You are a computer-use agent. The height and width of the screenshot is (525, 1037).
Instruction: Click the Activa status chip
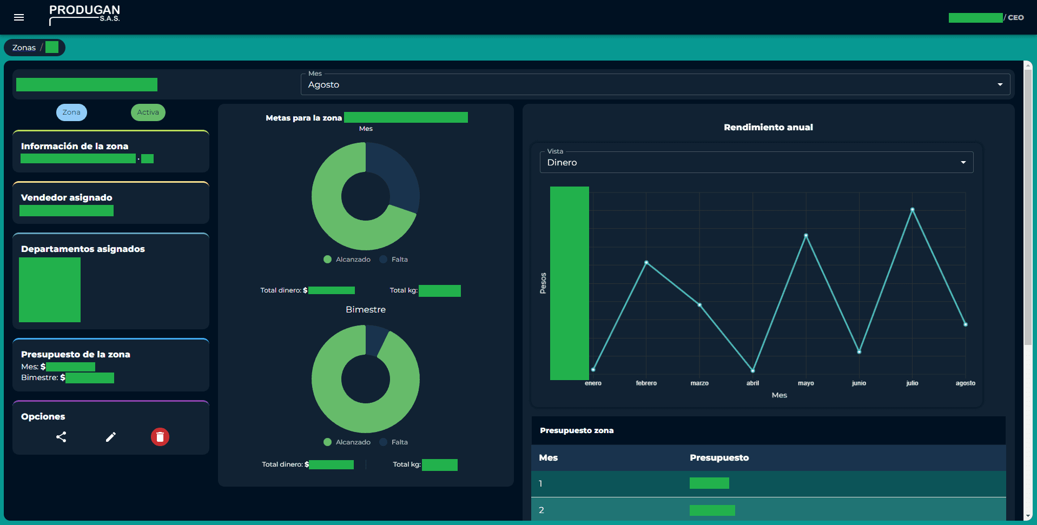click(x=148, y=112)
